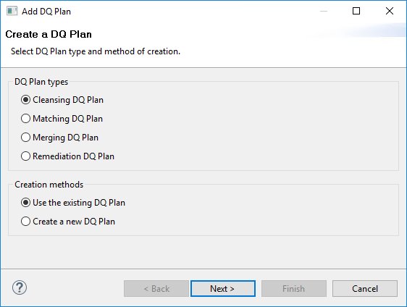
Task: Choose the Matching DQ Plan radio button
Action: click(x=25, y=119)
